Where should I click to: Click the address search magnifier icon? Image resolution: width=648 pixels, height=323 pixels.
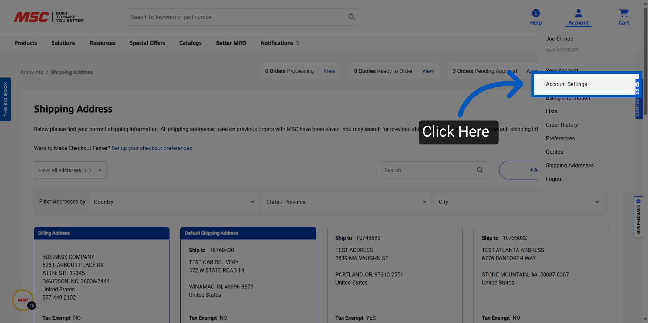[x=480, y=170]
